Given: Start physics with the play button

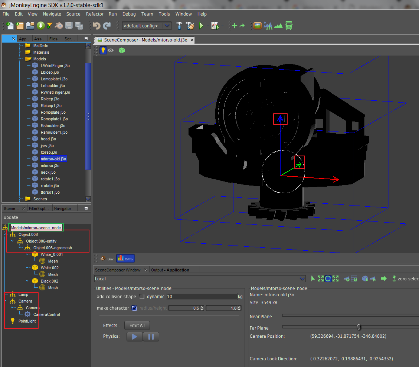Looking at the screenshot, I should click(x=134, y=337).
